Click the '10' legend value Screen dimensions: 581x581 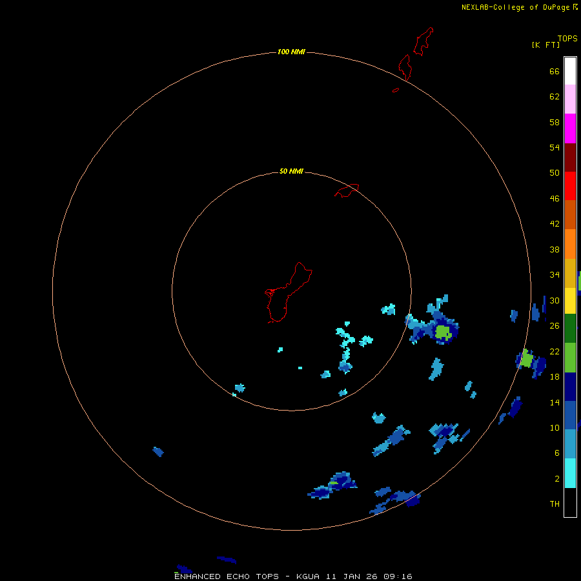[555, 428]
